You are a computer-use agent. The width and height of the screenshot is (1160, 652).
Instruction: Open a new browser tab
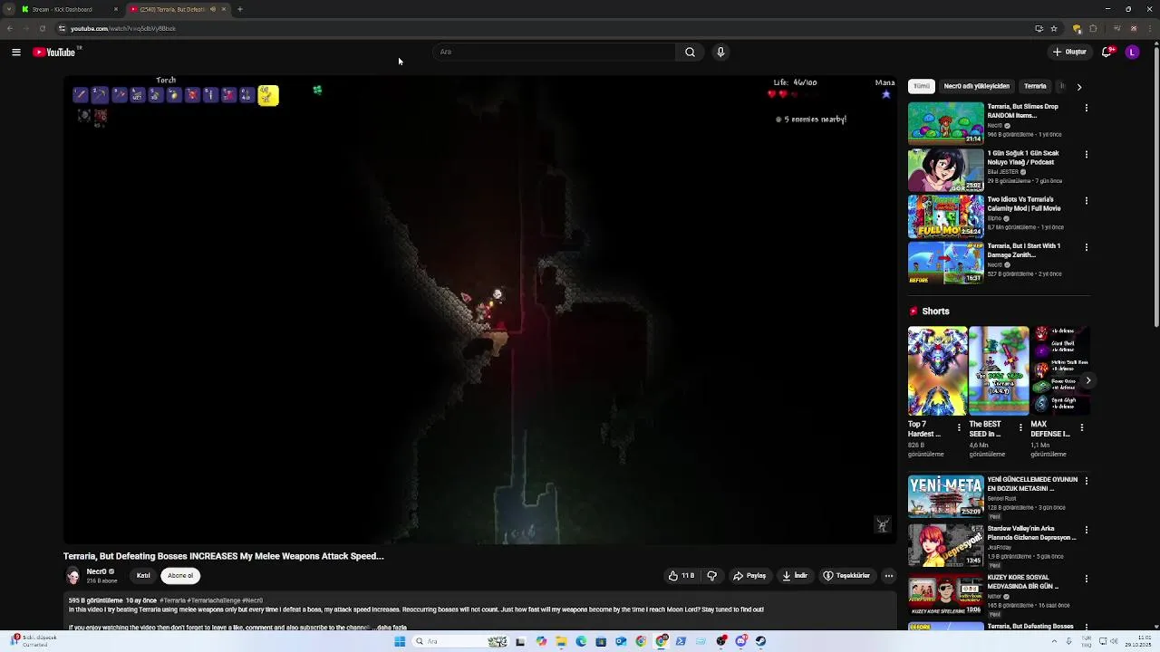pos(239,9)
